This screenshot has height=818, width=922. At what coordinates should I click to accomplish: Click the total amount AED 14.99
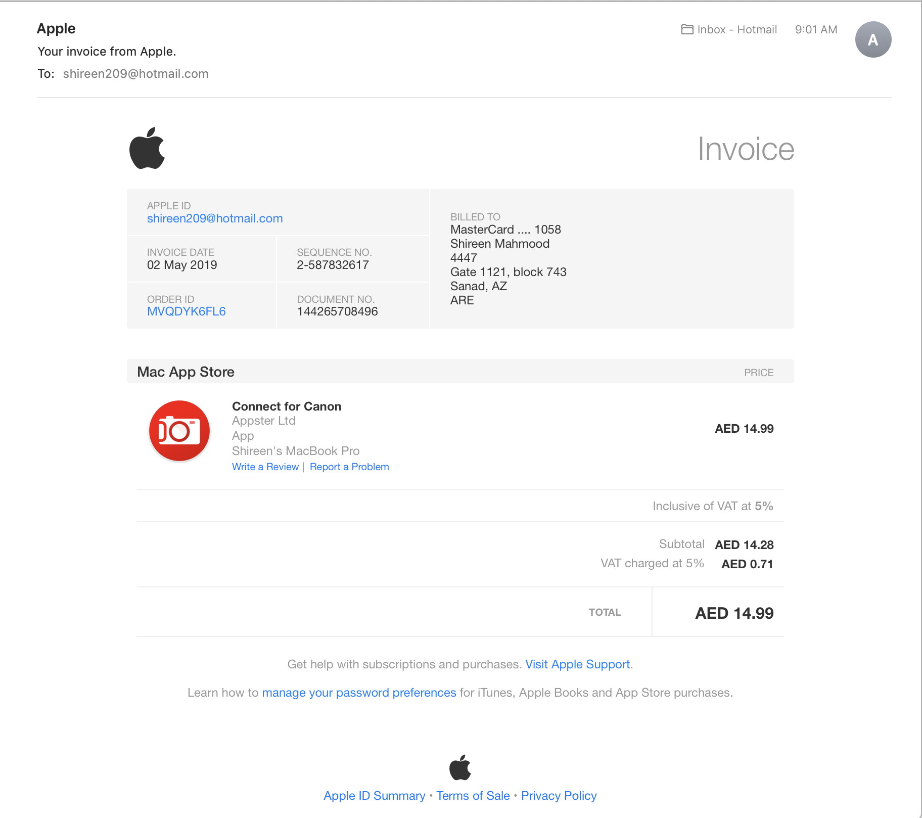(734, 613)
